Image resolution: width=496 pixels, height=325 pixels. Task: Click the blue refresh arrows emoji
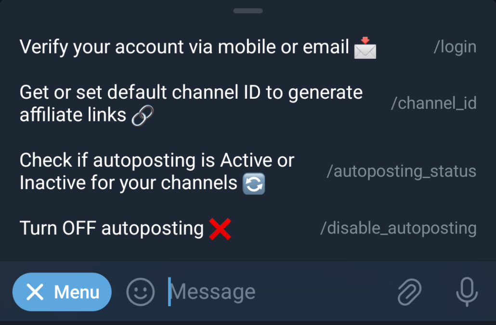pyautogui.click(x=254, y=183)
